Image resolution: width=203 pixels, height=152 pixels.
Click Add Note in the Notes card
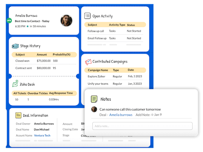143,115
